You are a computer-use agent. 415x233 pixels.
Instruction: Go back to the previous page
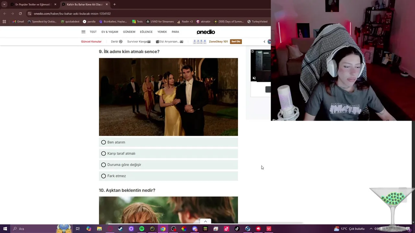coord(5,14)
